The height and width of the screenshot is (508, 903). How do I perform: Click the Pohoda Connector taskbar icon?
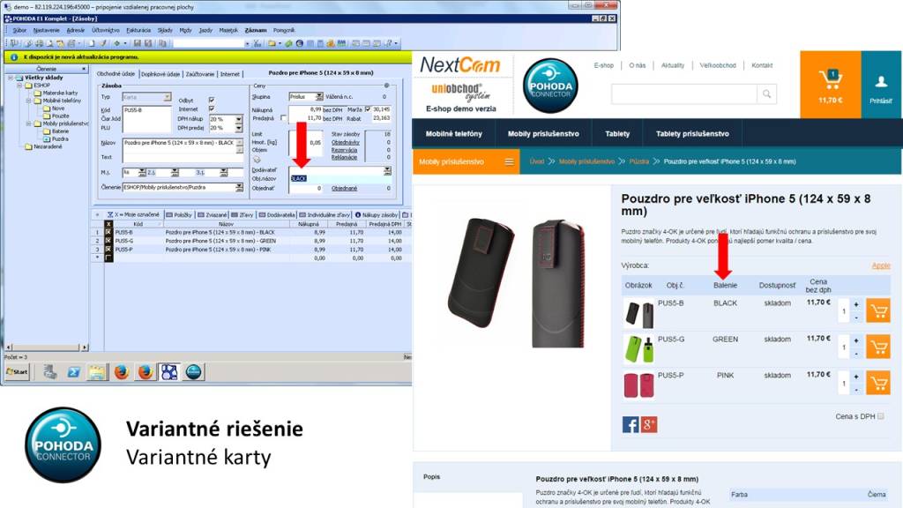[x=193, y=373]
